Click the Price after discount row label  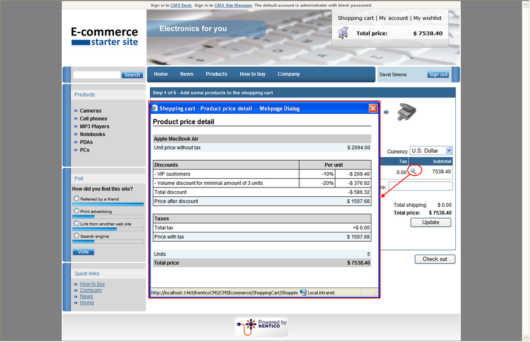coord(176,201)
